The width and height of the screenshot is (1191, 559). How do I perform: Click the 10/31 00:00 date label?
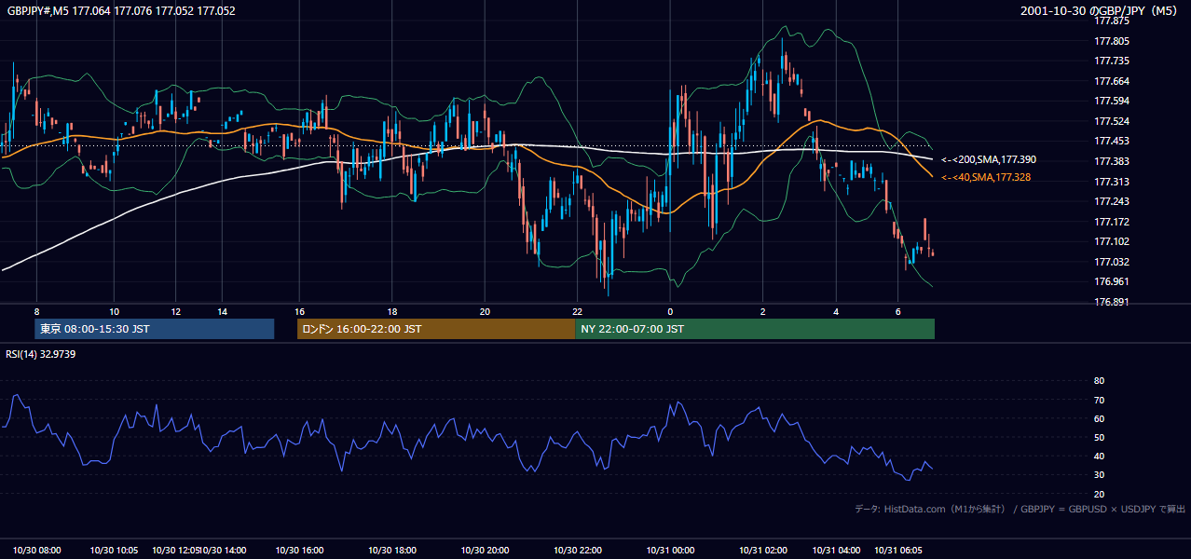[x=670, y=551]
